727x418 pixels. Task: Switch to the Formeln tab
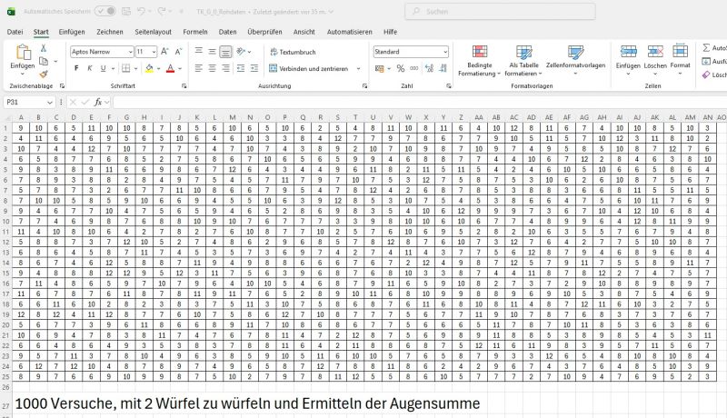click(x=195, y=32)
